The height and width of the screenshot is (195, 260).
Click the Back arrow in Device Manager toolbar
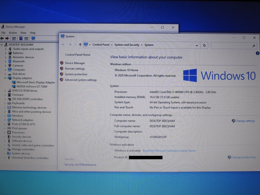pos(2,39)
